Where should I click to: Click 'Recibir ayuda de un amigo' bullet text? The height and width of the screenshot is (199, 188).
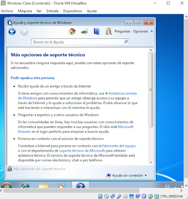click(x=54, y=86)
